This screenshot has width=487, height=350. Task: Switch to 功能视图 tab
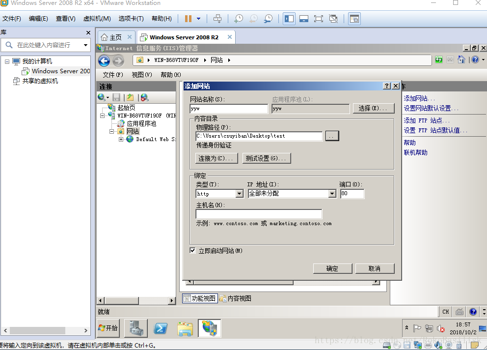(200, 298)
